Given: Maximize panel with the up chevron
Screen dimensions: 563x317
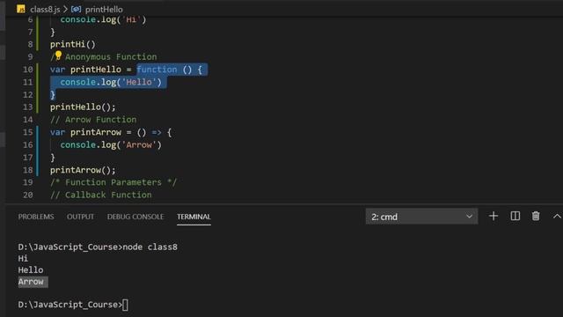Looking at the screenshot, I should (557, 216).
